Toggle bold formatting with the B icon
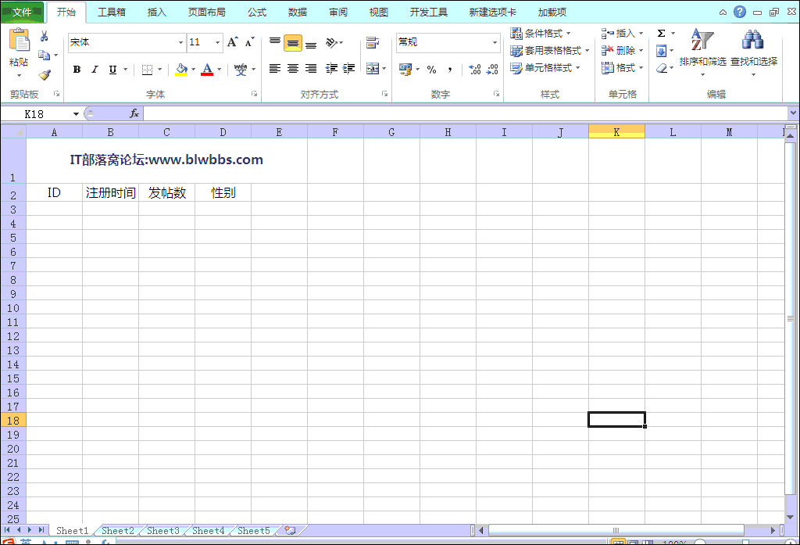The height and width of the screenshot is (545, 800). point(76,70)
